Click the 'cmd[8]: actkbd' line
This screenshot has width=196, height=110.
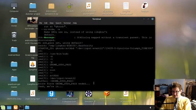(x=48, y=75)
